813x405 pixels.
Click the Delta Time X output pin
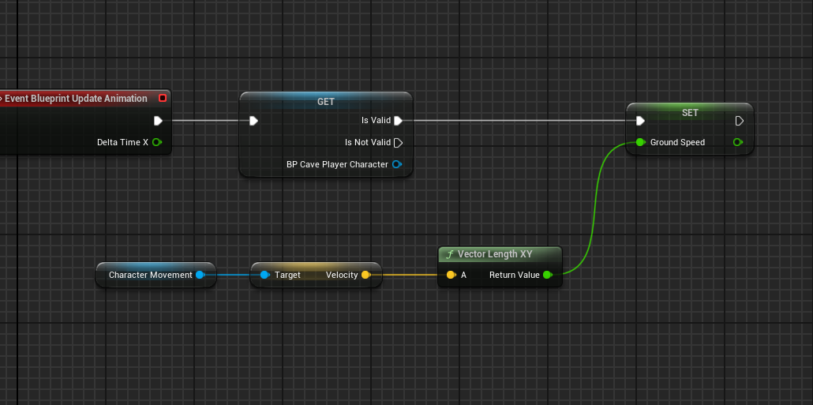point(156,142)
